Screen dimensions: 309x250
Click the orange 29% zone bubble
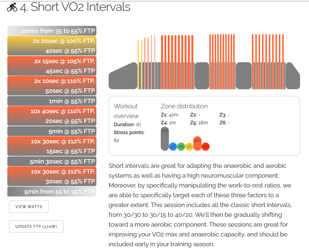[x=197, y=143]
